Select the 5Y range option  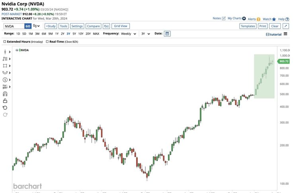(75, 34)
